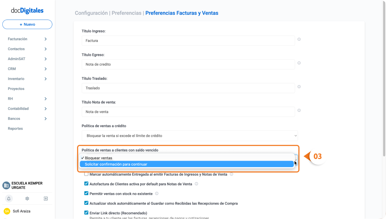Click the info icon beside Título Traslado

click(299, 87)
